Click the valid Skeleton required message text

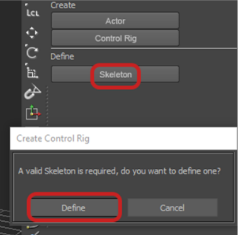[x=120, y=171]
